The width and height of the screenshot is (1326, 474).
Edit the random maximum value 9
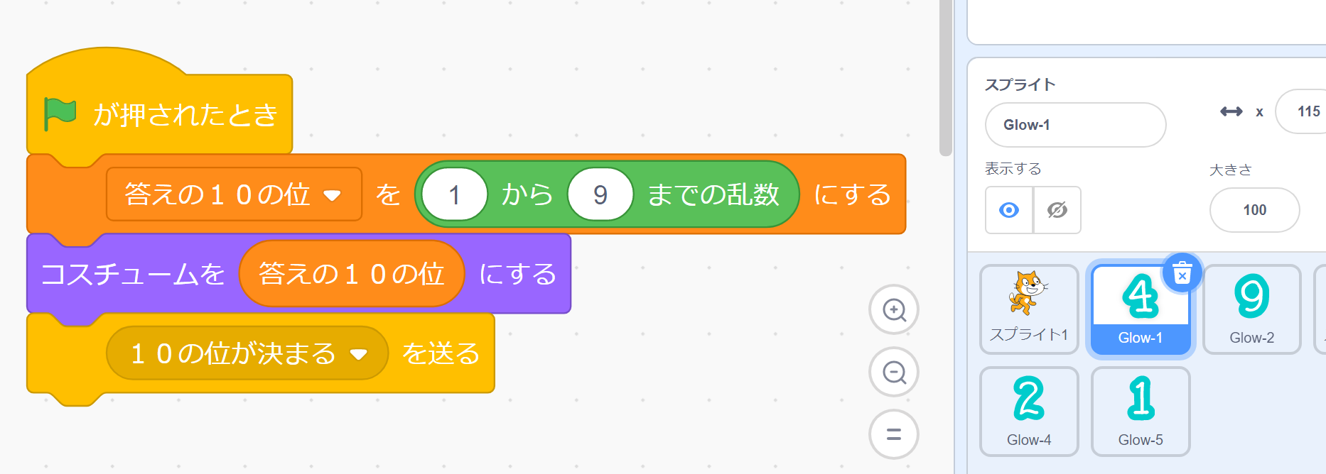pos(600,194)
